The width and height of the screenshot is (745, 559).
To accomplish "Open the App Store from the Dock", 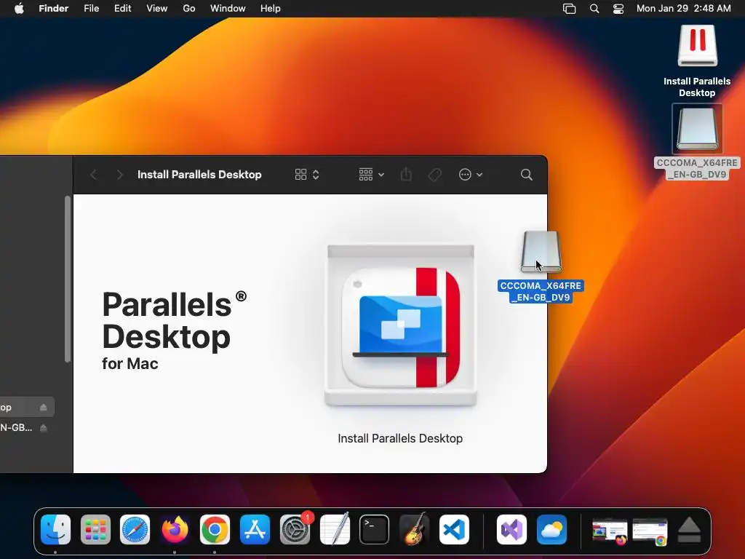I will pos(255,530).
